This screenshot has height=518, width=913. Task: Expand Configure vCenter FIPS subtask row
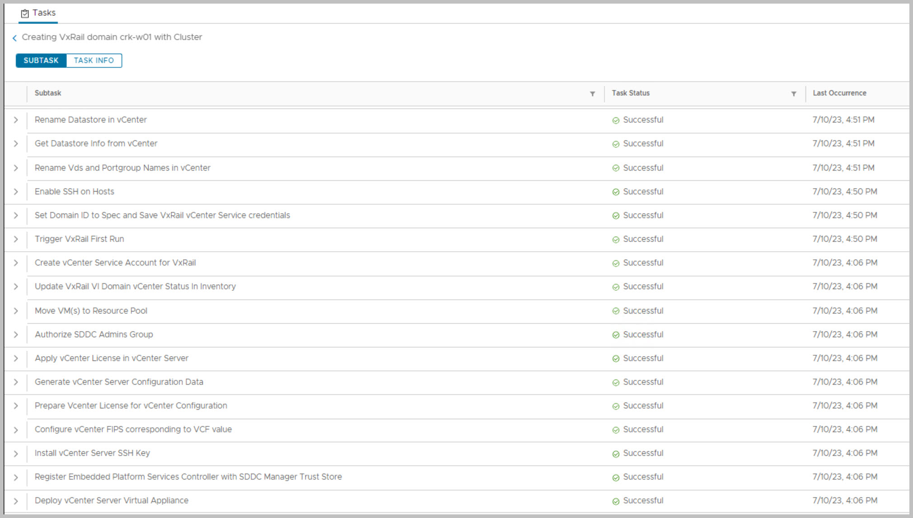coord(16,430)
